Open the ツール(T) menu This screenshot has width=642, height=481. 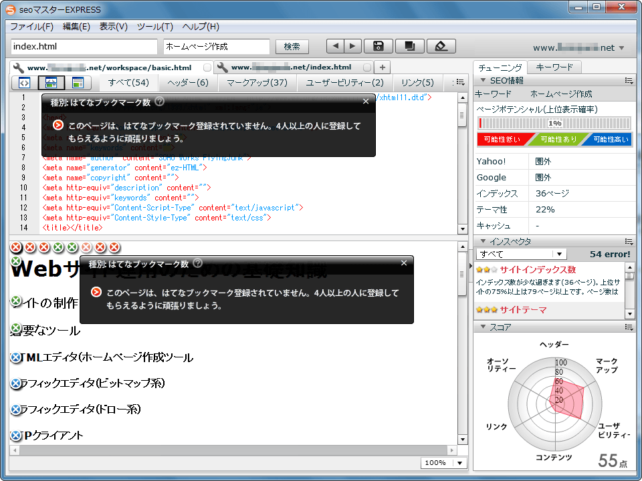pyautogui.click(x=154, y=27)
